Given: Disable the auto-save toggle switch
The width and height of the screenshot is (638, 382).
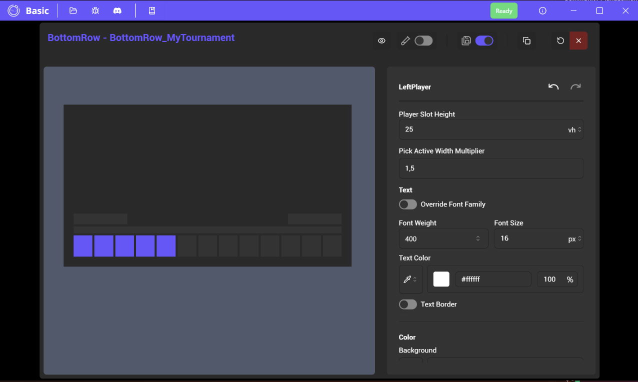Looking at the screenshot, I should [484, 41].
